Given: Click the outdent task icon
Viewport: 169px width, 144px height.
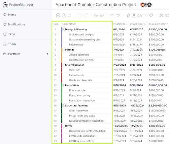Looking at the screenshot, I should click(96, 15).
